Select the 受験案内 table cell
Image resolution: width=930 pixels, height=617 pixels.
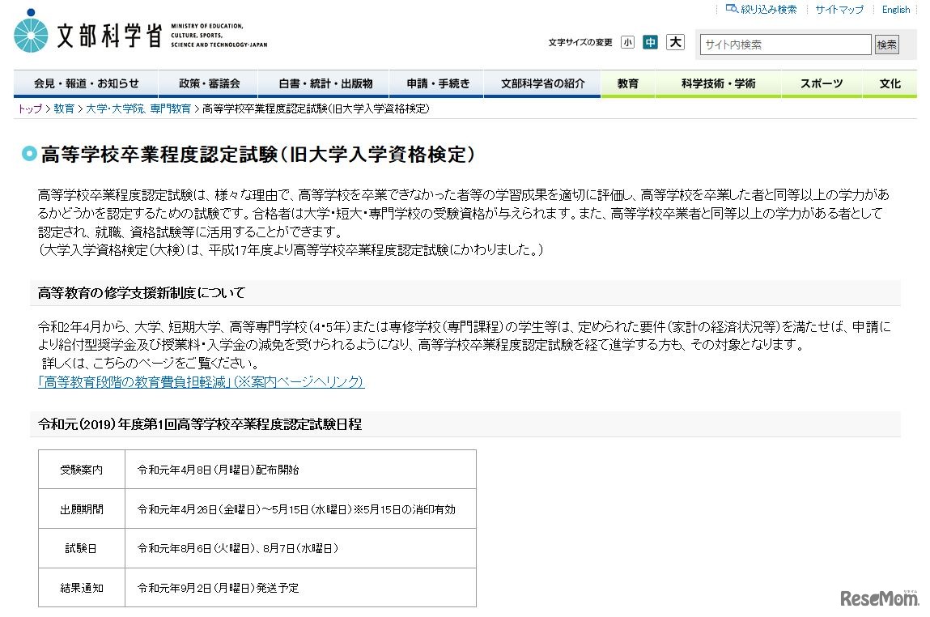coord(82,470)
